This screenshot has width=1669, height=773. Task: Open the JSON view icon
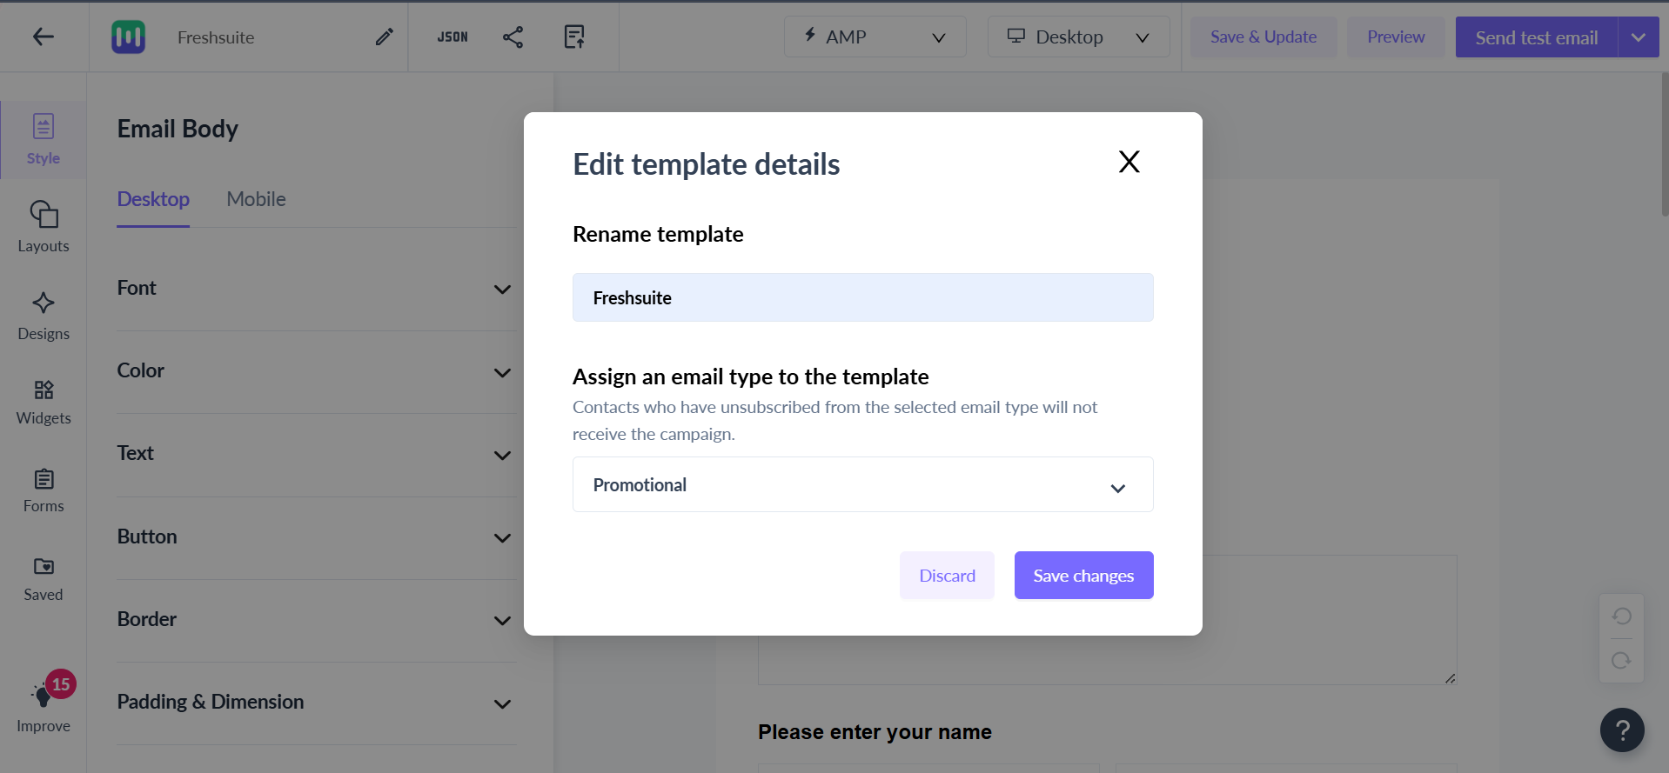452,37
